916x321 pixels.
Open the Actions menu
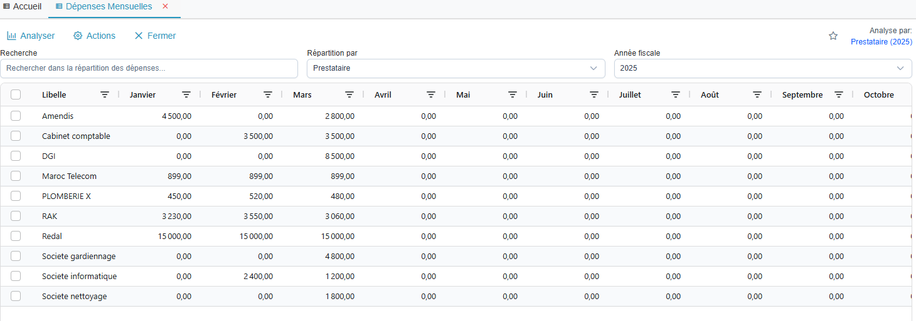[x=94, y=36]
